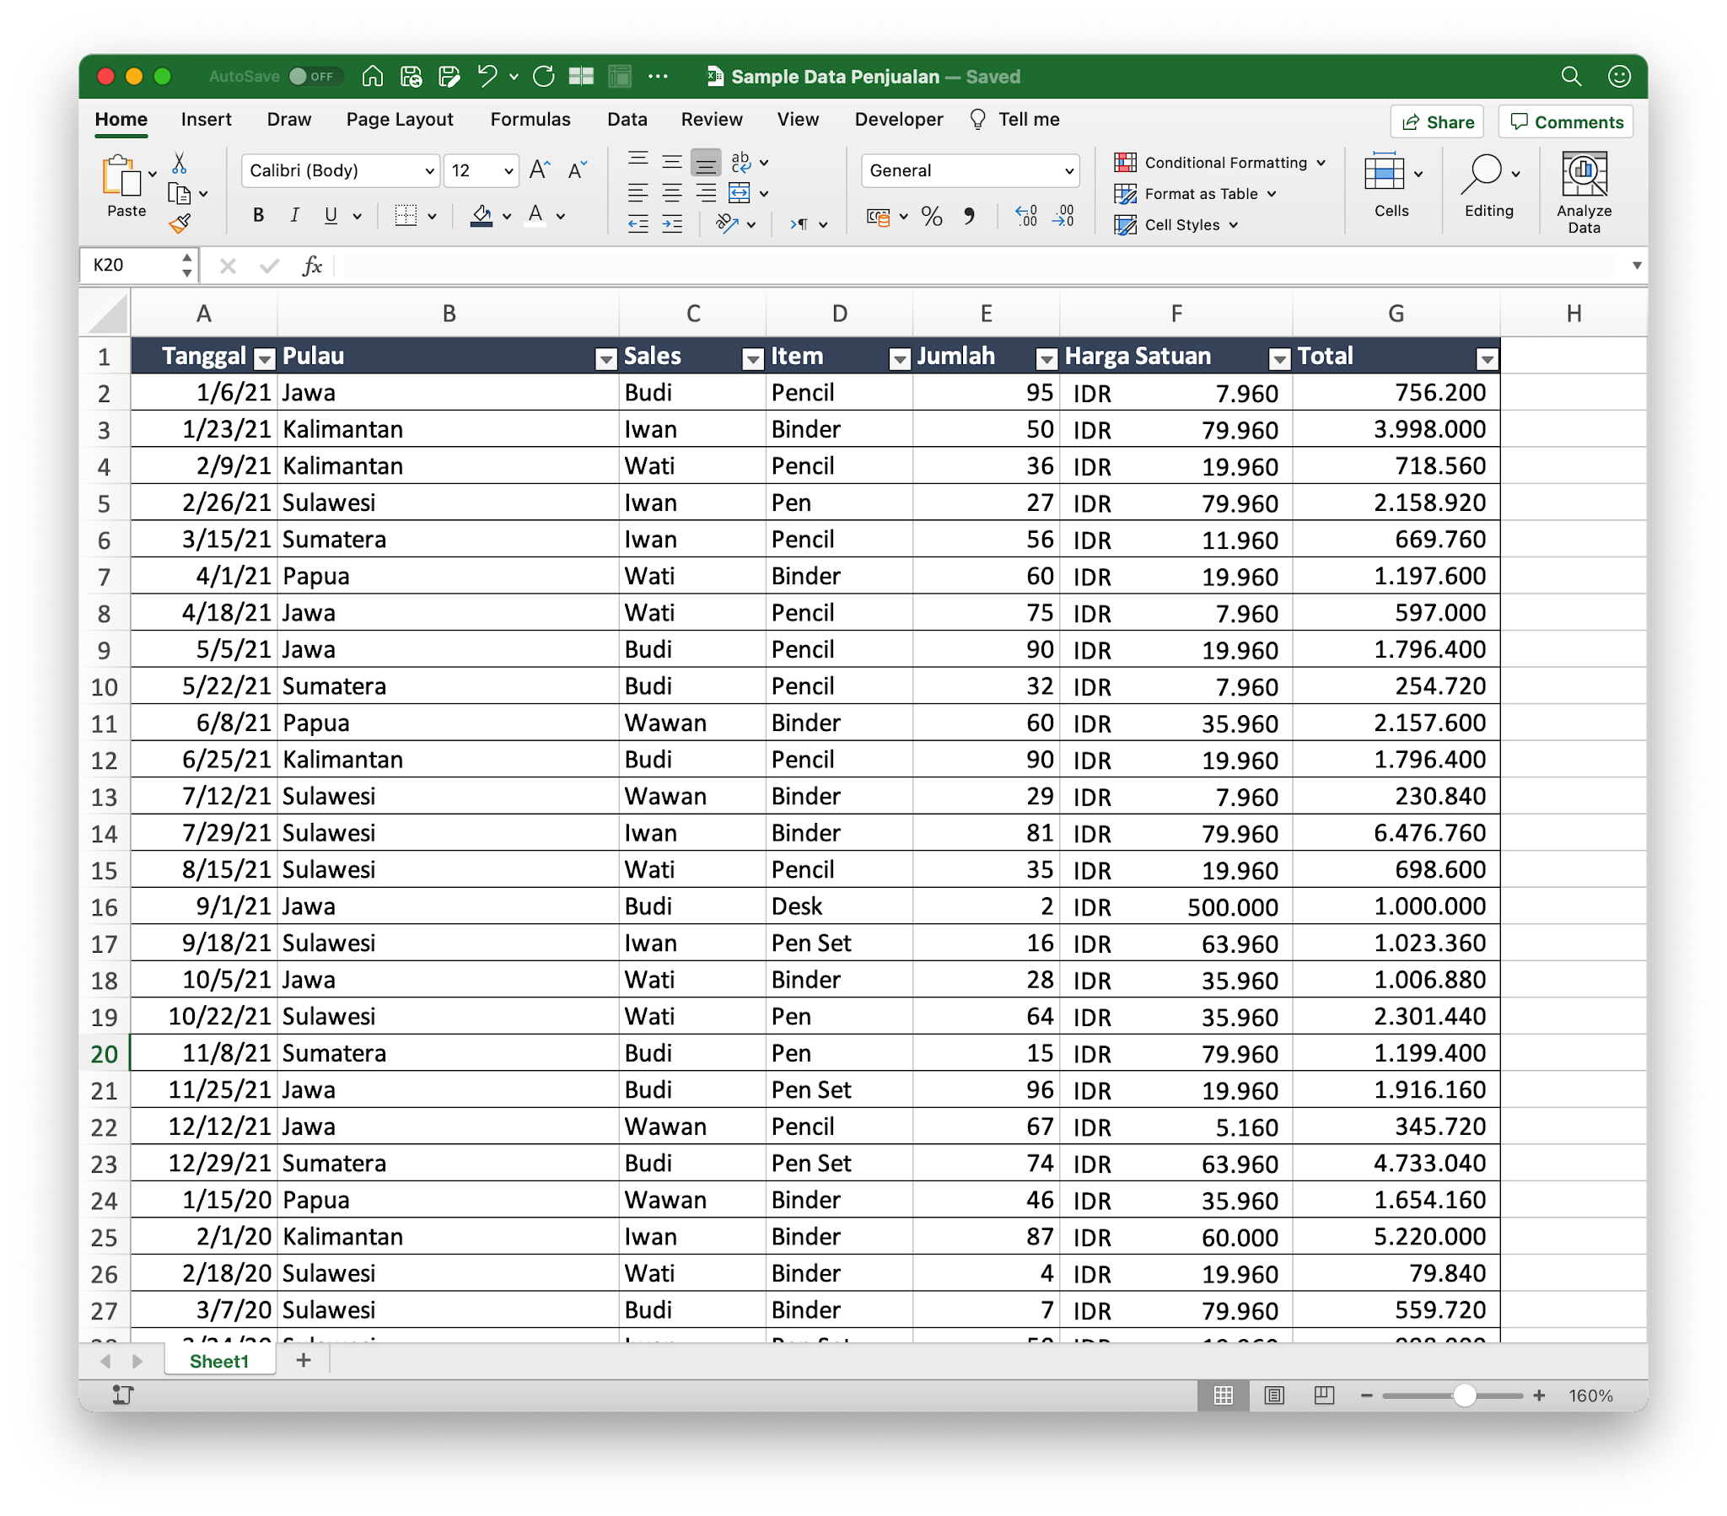Click the Increase Font Size icon
Screen dimensions: 1727x1516
tap(539, 170)
